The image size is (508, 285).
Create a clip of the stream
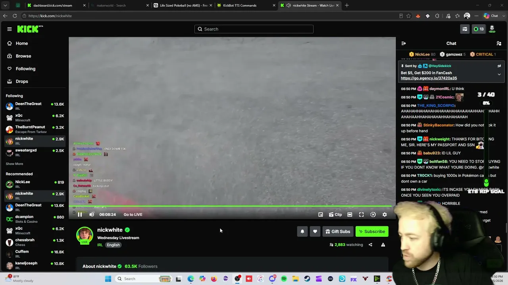(x=335, y=215)
